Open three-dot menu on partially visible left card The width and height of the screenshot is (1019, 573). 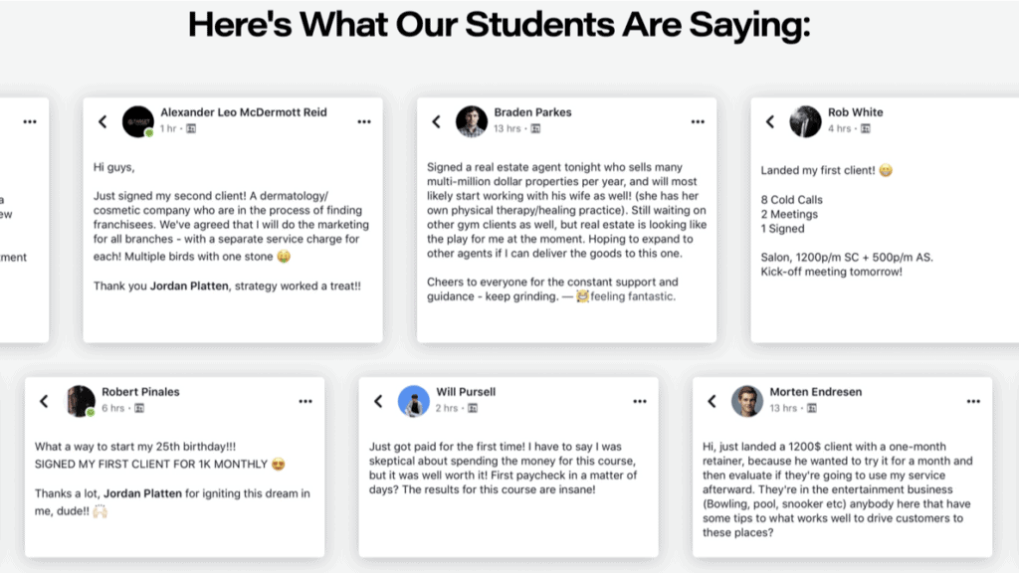[x=30, y=121]
